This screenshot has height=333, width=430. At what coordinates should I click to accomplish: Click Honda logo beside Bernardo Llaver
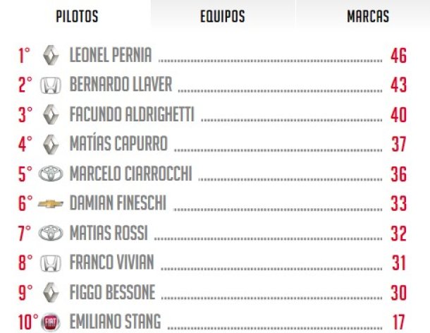click(x=51, y=85)
